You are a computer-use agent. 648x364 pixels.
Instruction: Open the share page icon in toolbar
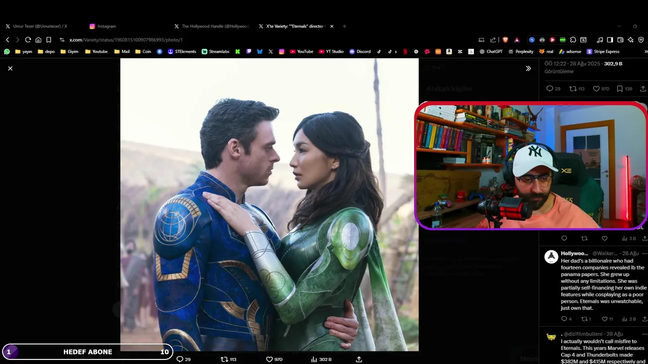point(493,39)
